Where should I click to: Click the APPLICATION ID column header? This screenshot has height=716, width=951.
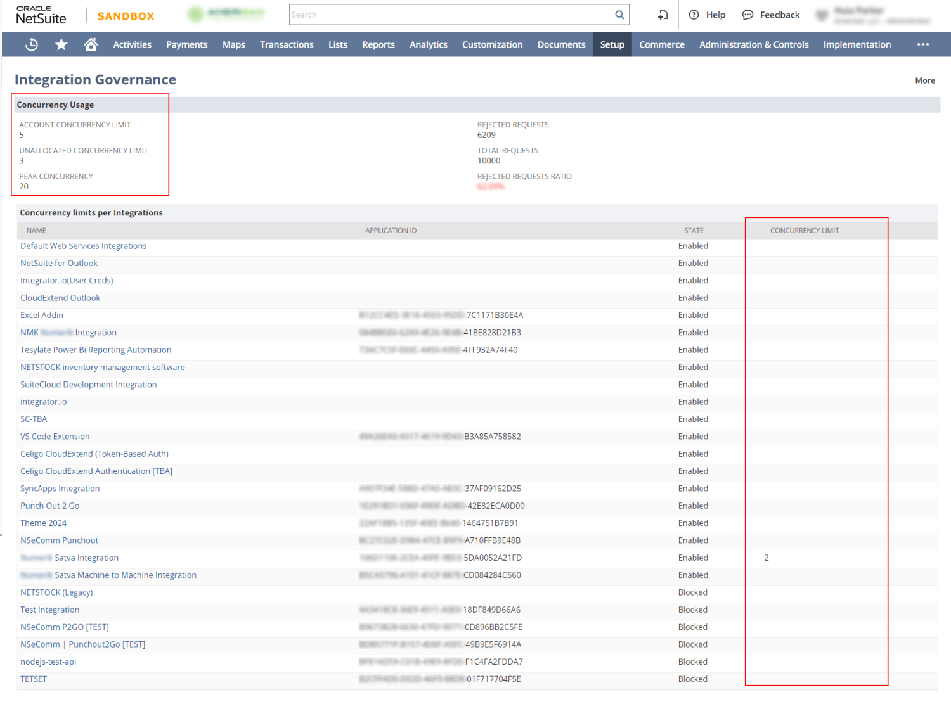pyautogui.click(x=391, y=231)
